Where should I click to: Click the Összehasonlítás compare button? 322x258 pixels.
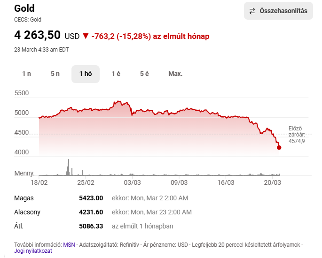click(278, 11)
